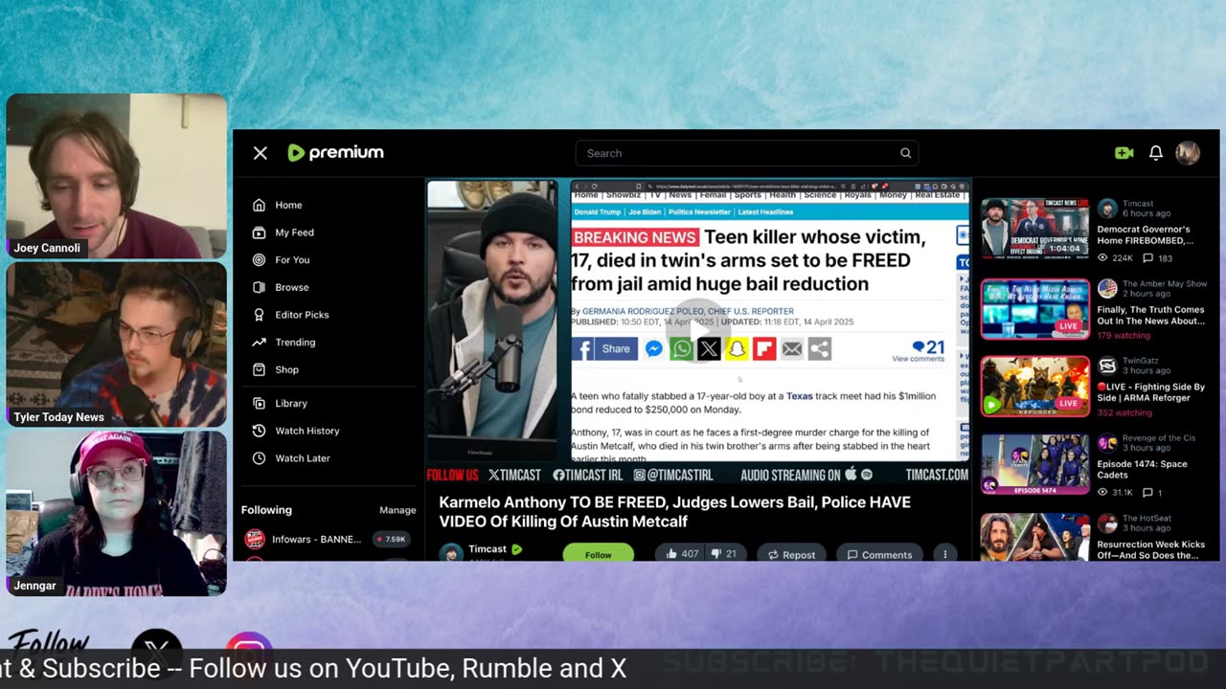Open the Resurrection Week video thumbnail
Image resolution: width=1226 pixels, height=689 pixels.
[1035, 537]
